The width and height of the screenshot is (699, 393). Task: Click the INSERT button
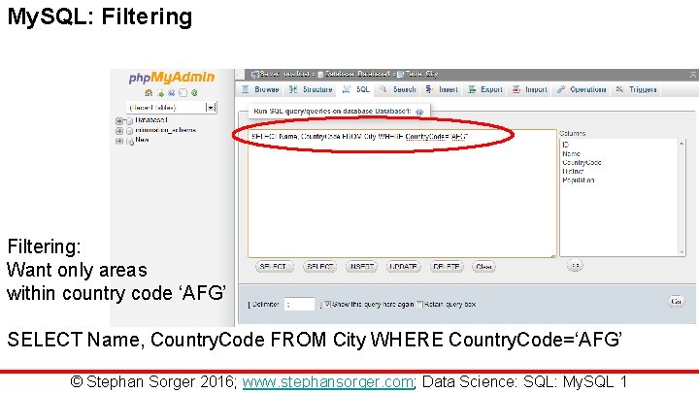(x=361, y=267)
